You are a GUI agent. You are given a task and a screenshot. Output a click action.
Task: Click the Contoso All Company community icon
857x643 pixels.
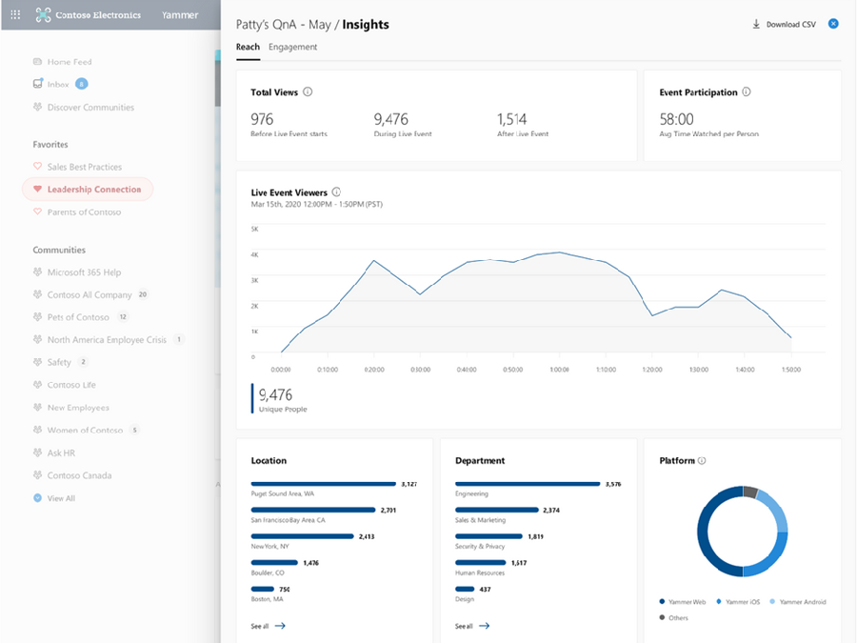[37, 294]
